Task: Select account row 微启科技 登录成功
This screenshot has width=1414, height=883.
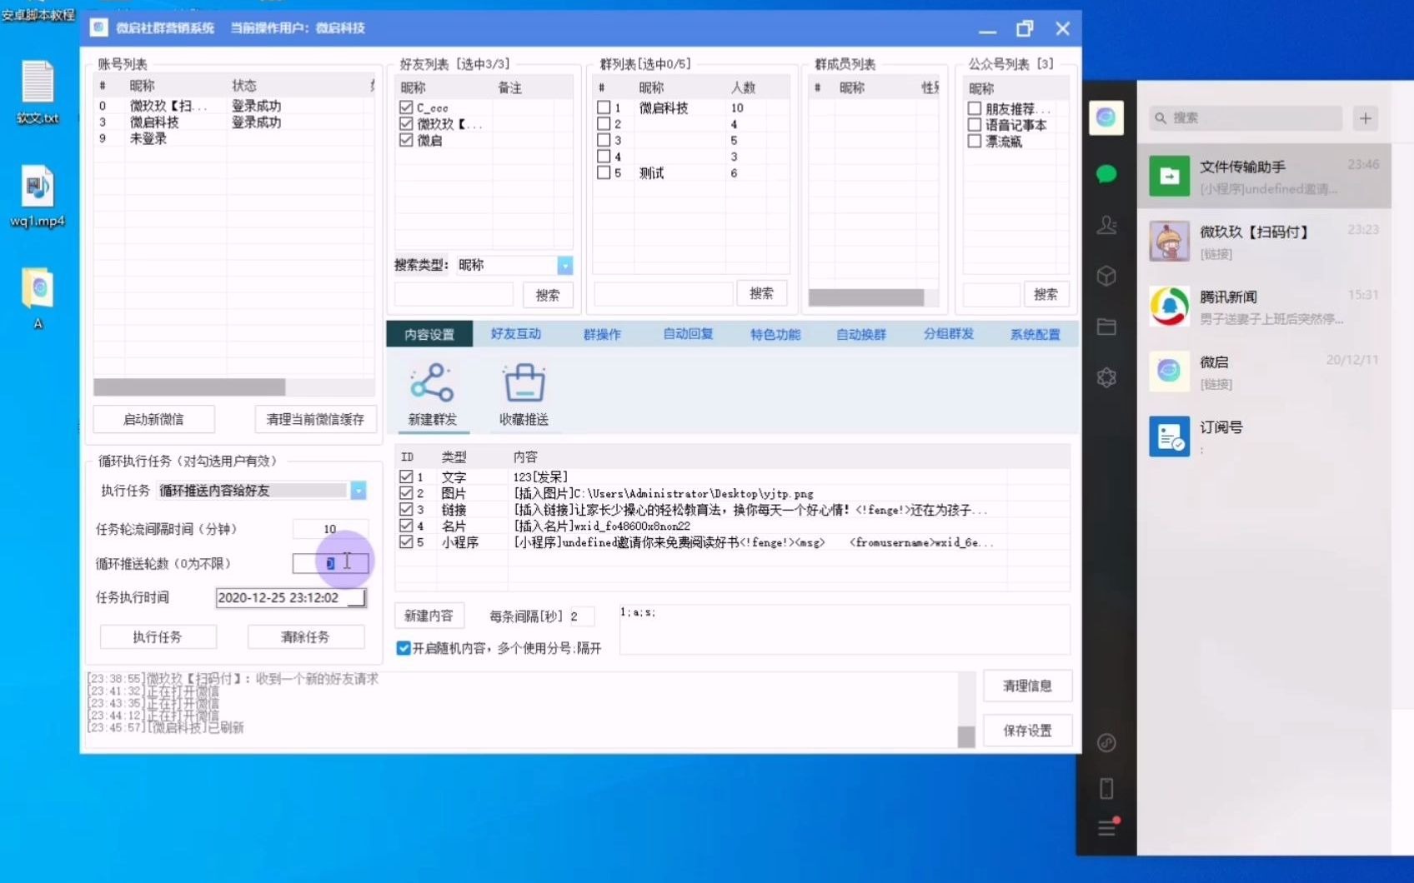Action: [233, 122]
